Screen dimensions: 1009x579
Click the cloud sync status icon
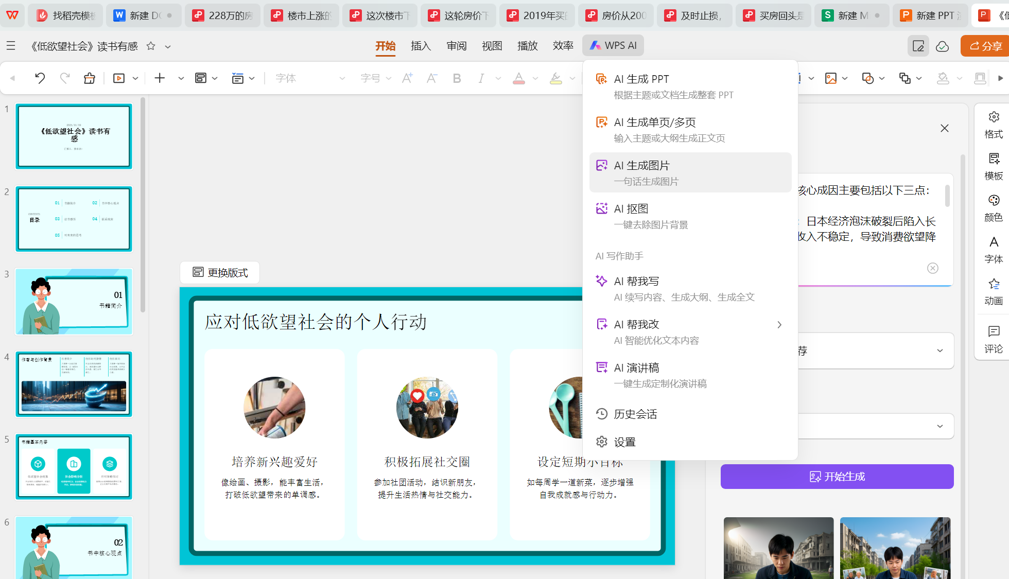point(942,46)
